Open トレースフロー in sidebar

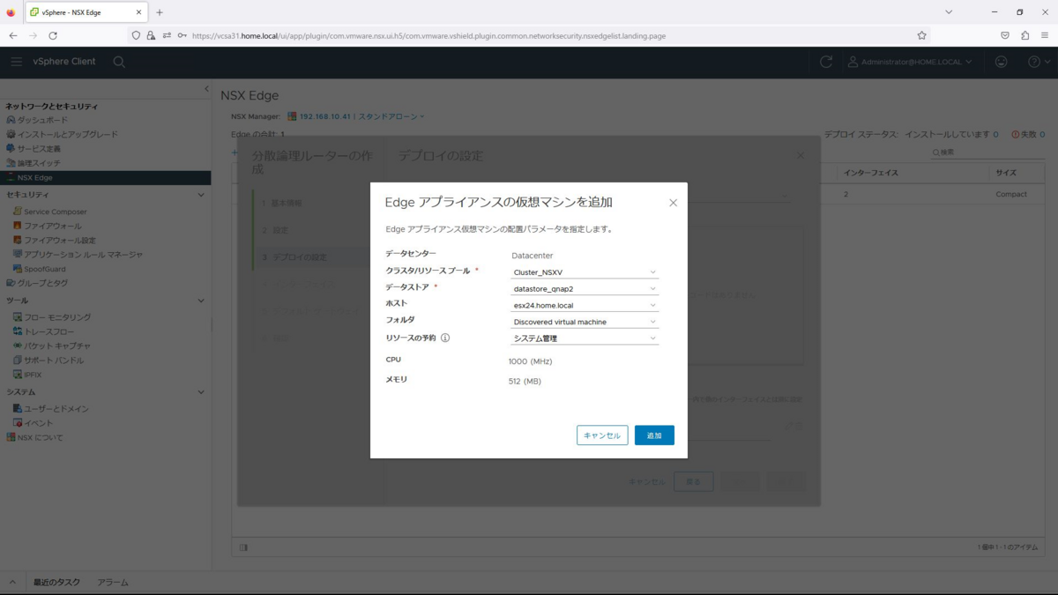tap(48, 331)
